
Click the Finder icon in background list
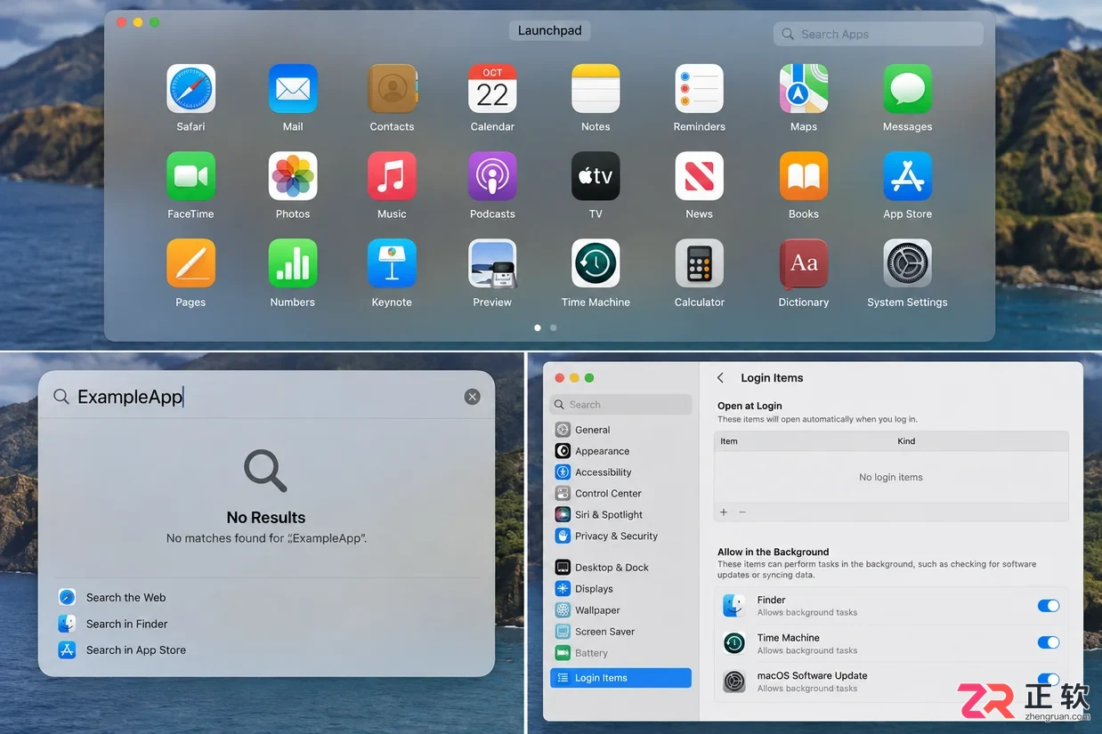(734, 606)
